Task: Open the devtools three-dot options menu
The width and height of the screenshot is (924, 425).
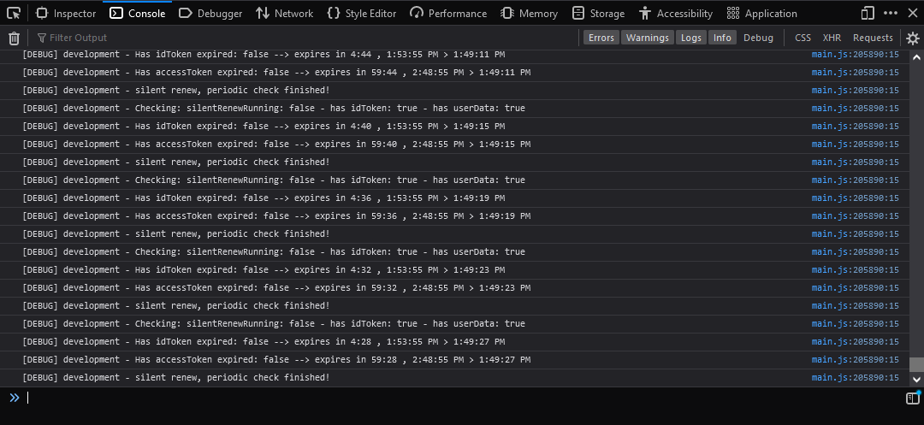Action: pyautogui.click(x=890, y=13)
